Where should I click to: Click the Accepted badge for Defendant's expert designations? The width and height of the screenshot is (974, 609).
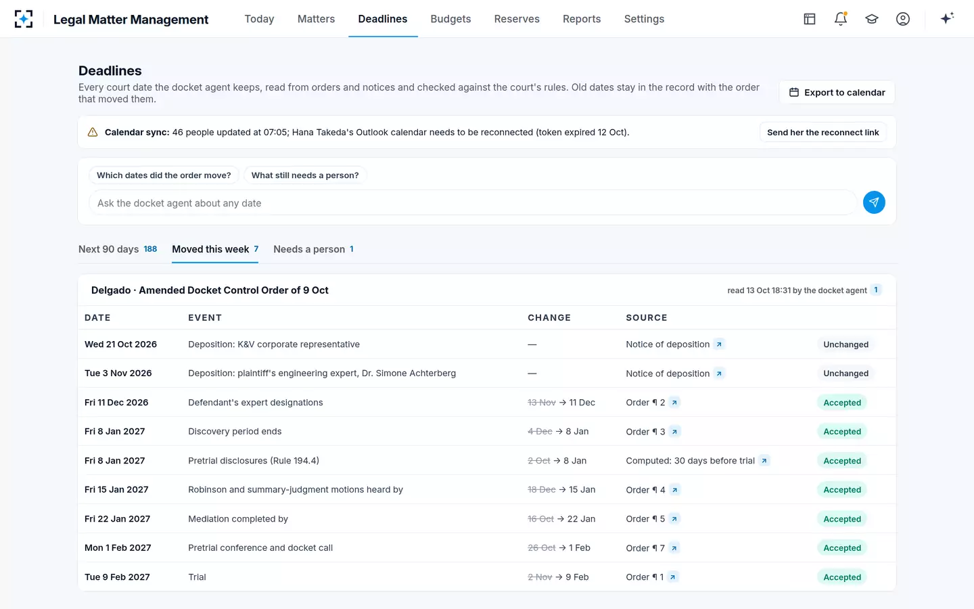(842, 403)
